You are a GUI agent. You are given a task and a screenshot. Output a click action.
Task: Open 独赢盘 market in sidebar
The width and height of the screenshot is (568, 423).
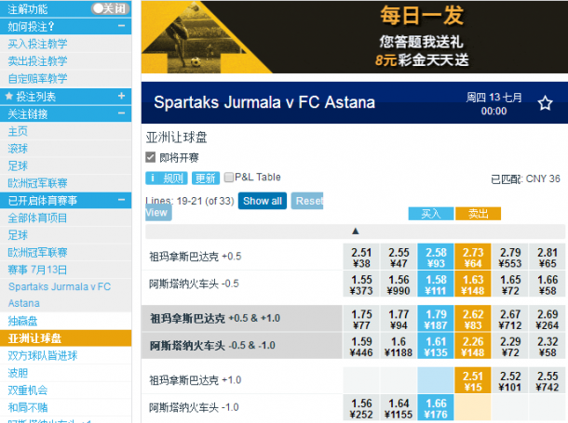coord(22,321)
